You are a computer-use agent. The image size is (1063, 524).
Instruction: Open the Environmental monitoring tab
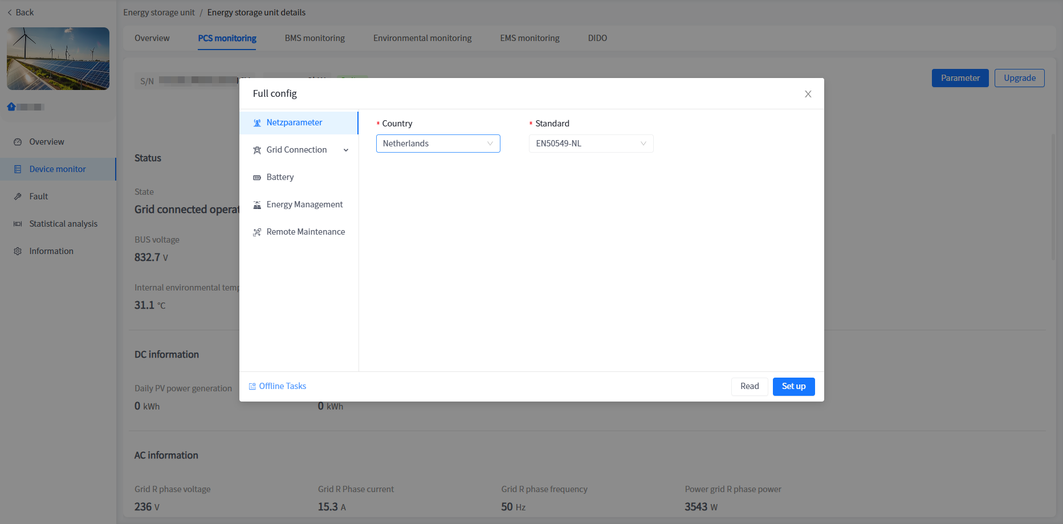point(422,38)
